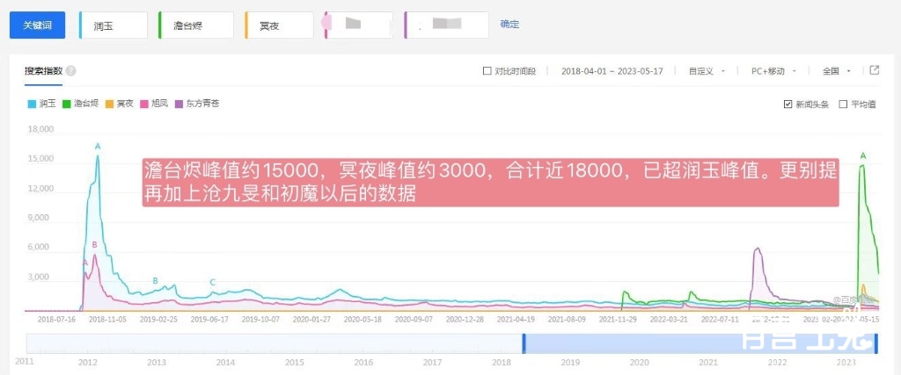This screenshot has height=375, width=901.
Task: Click the 润玉 keyword input field
Action: [114, 25]
